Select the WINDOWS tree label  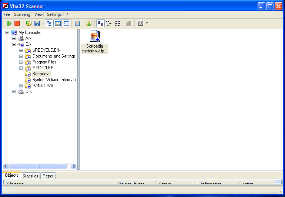[x=43, y=86]
